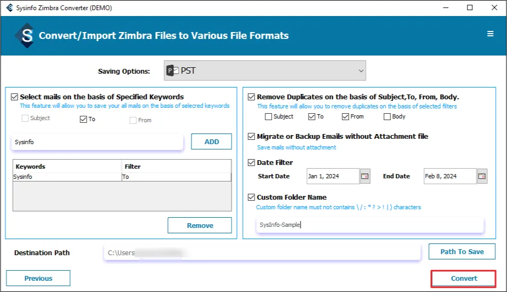Go back using the Previous button

tap(38, 278)
